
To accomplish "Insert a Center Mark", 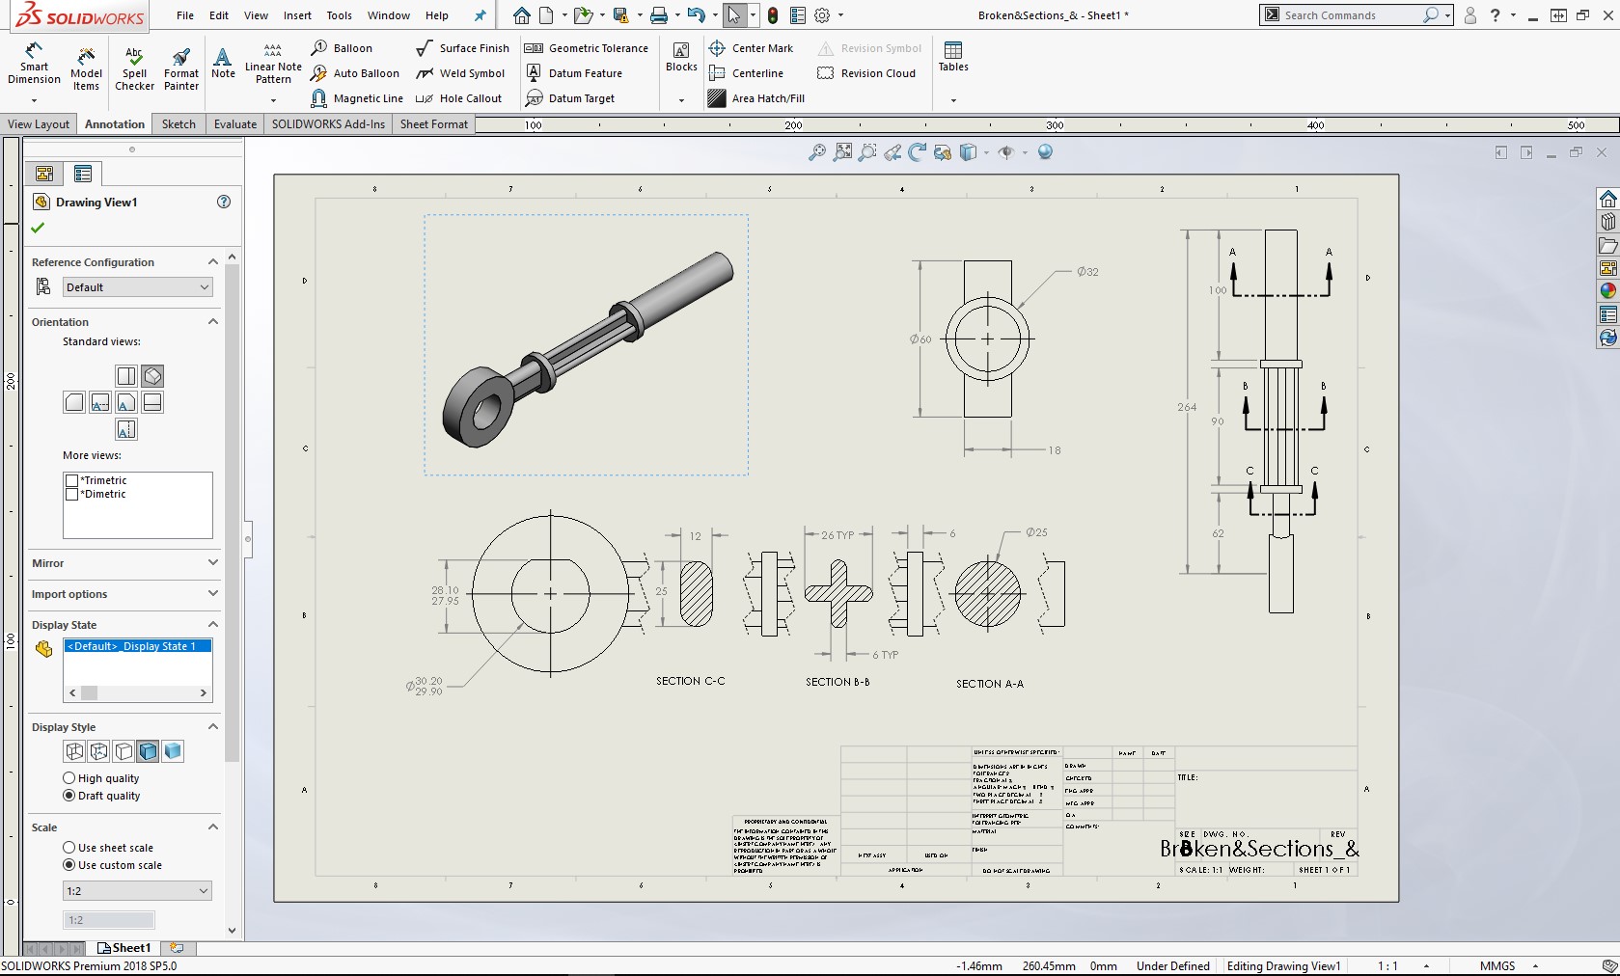I will (751, 48).
